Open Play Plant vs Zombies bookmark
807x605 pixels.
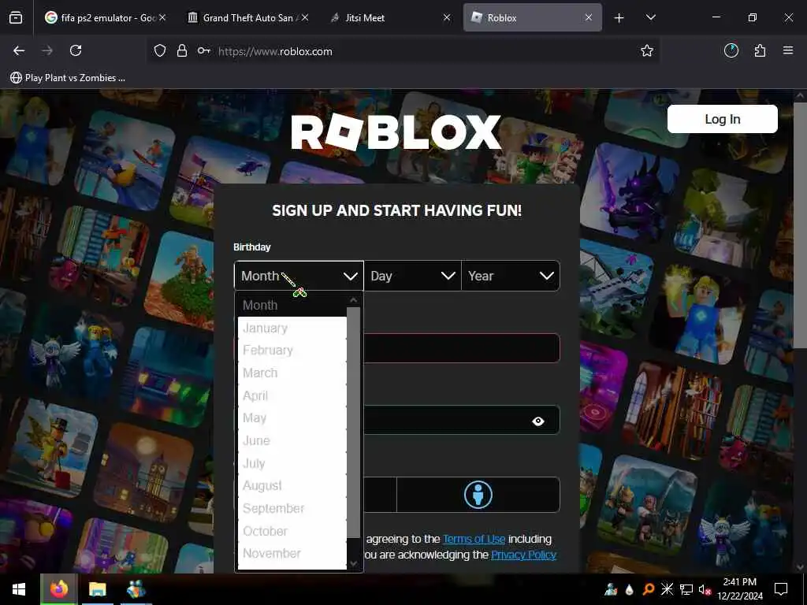pos(68,78)
